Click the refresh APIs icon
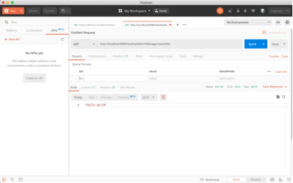This screenshot has height=183, width=293. (x=62, y=39)
